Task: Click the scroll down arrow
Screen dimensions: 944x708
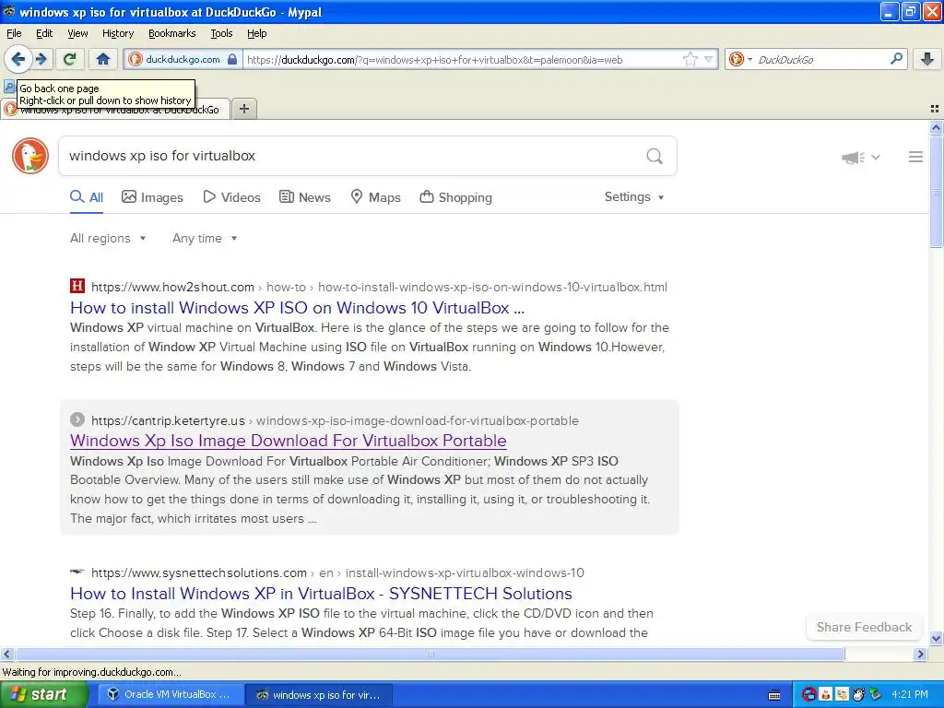Action: point(936,638)
